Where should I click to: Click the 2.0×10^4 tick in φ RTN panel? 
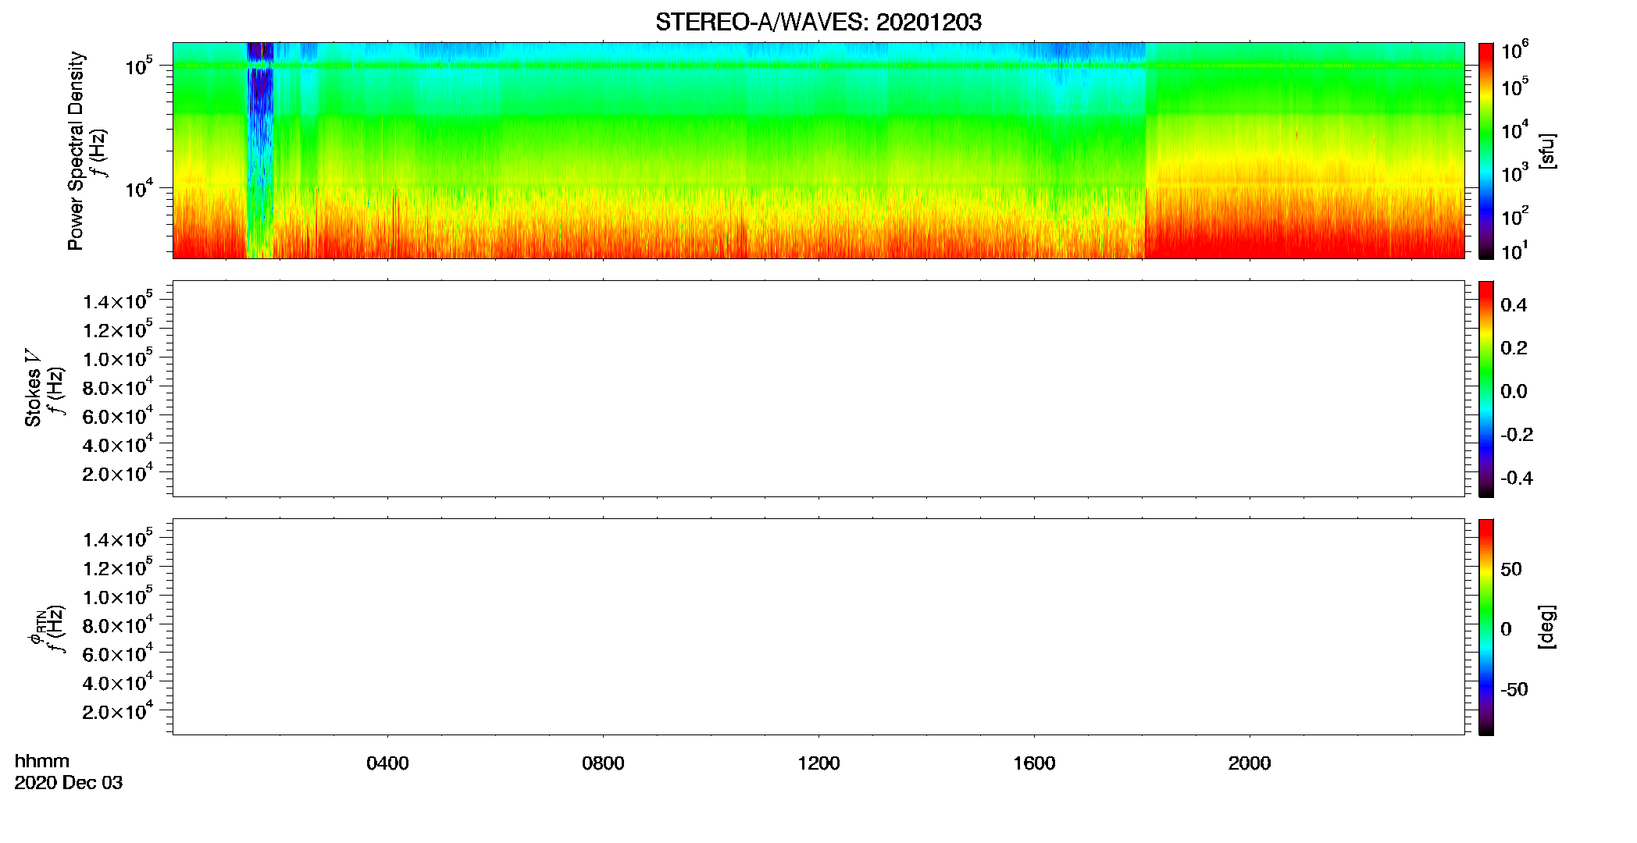point(118,711)
